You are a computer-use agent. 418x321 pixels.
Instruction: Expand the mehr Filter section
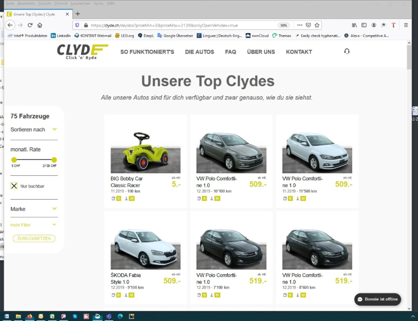click(x=34, y=225)
